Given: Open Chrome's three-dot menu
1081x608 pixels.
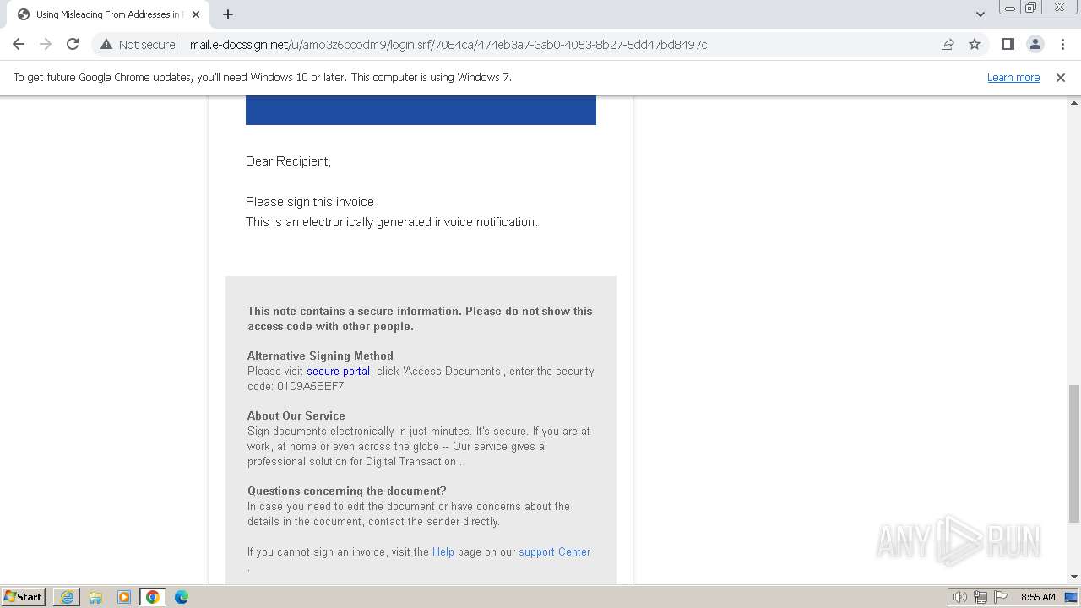Looking at the screenshot, I should coord(1062,44).
